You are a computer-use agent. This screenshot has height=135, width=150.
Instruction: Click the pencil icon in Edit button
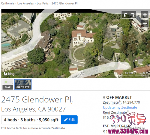[66, 120]
